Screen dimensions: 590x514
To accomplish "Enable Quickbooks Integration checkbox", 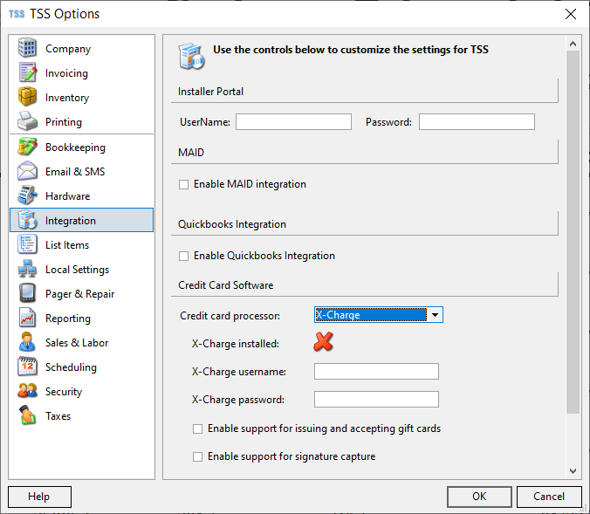I will (183, 256).
